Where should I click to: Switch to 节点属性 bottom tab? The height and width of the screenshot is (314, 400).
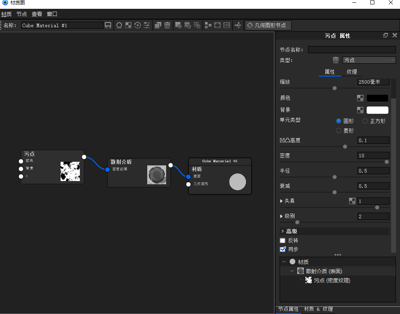coord(288,309)
